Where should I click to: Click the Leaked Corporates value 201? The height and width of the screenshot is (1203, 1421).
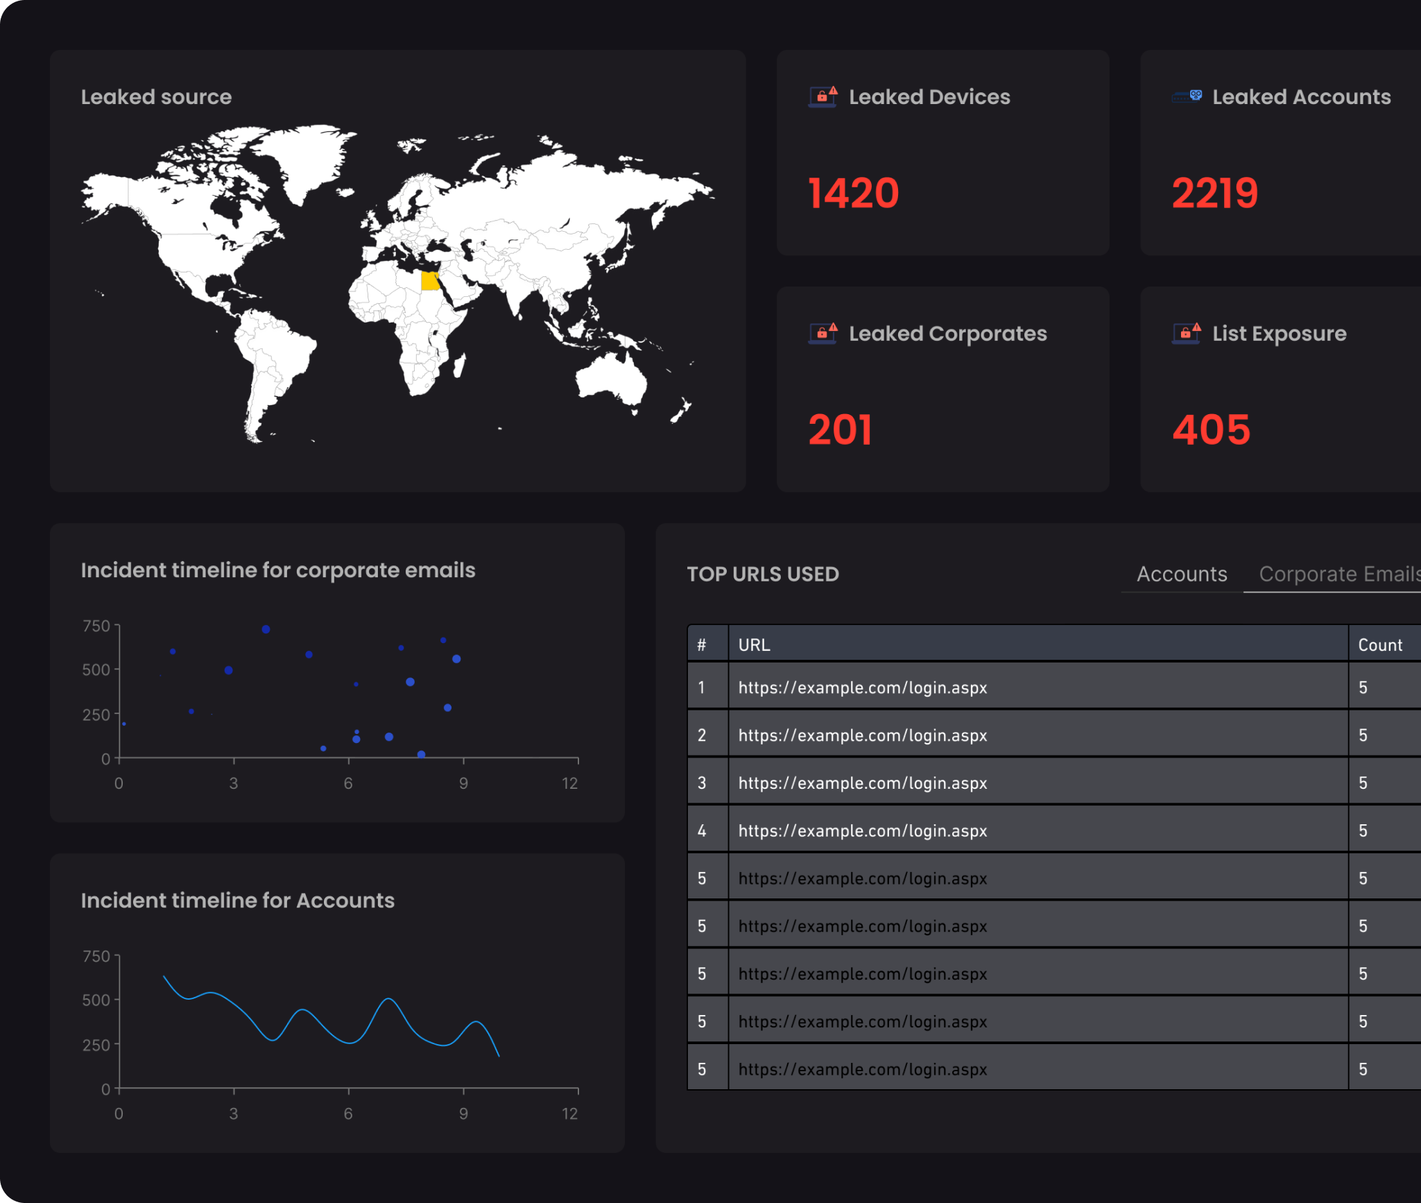tap(840, 429)
